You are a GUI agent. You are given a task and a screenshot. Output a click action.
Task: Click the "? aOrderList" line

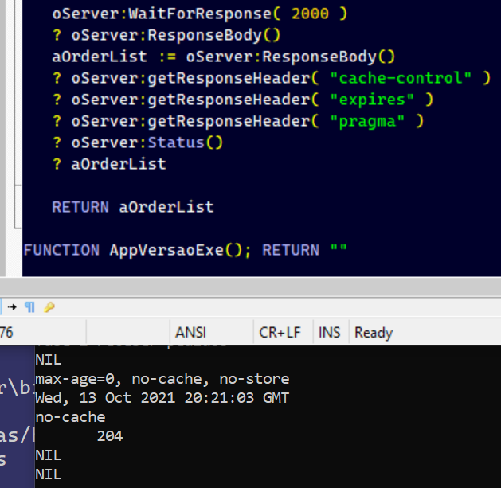pos(109,164)
